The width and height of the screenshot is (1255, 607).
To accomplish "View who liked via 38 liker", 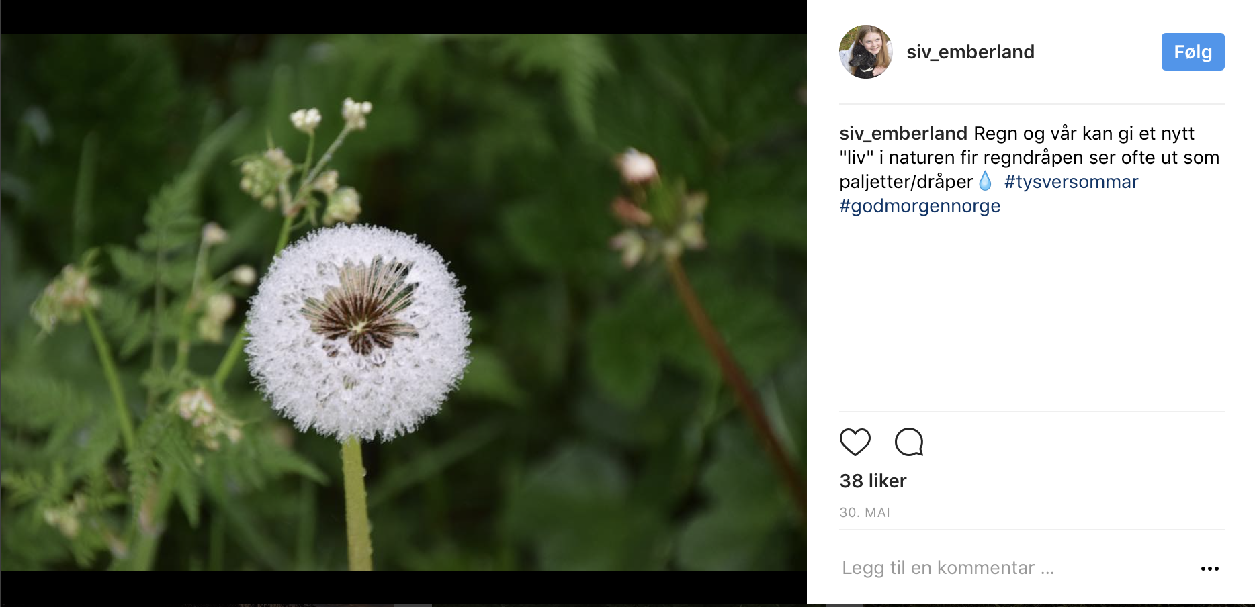I will (873, 481).
